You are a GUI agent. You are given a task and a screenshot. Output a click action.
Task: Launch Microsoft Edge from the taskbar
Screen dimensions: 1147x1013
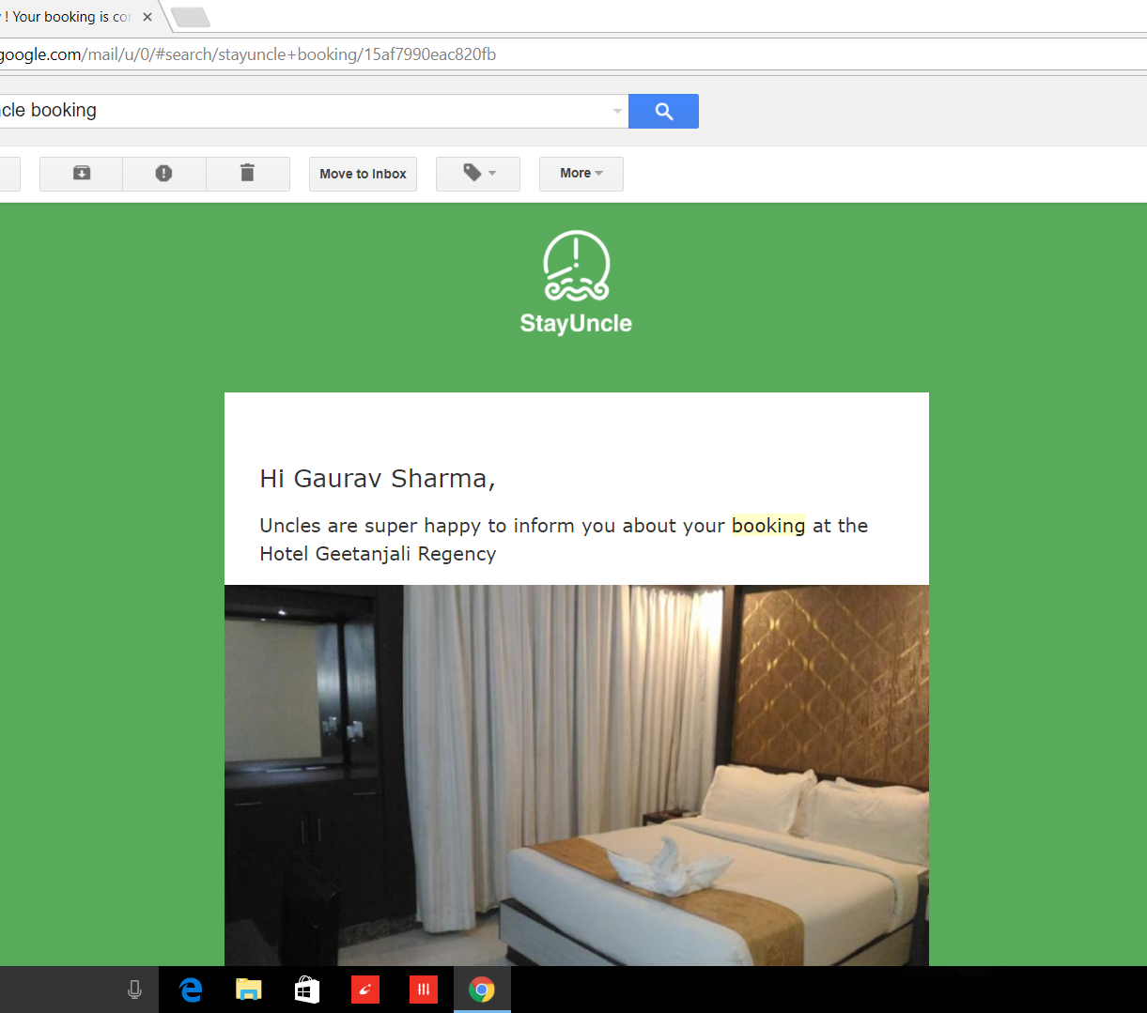pos(191,990)
